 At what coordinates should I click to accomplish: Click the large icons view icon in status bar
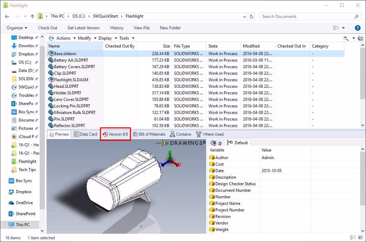tap(360, 237)
